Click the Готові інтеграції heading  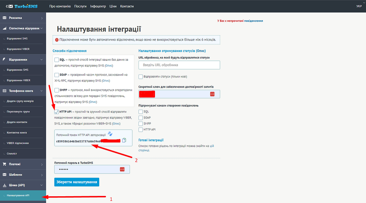(151, 140)
